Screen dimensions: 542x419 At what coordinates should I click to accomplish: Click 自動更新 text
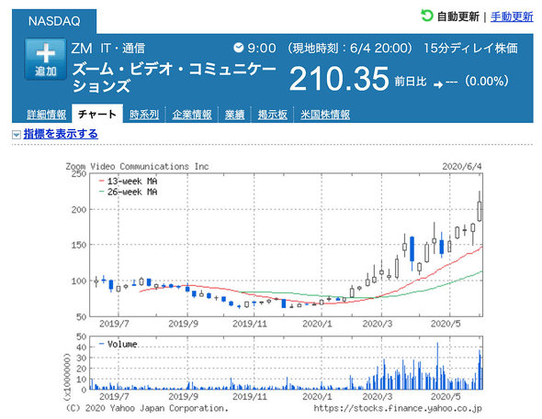pyautogui.click(x=458, y=17)
